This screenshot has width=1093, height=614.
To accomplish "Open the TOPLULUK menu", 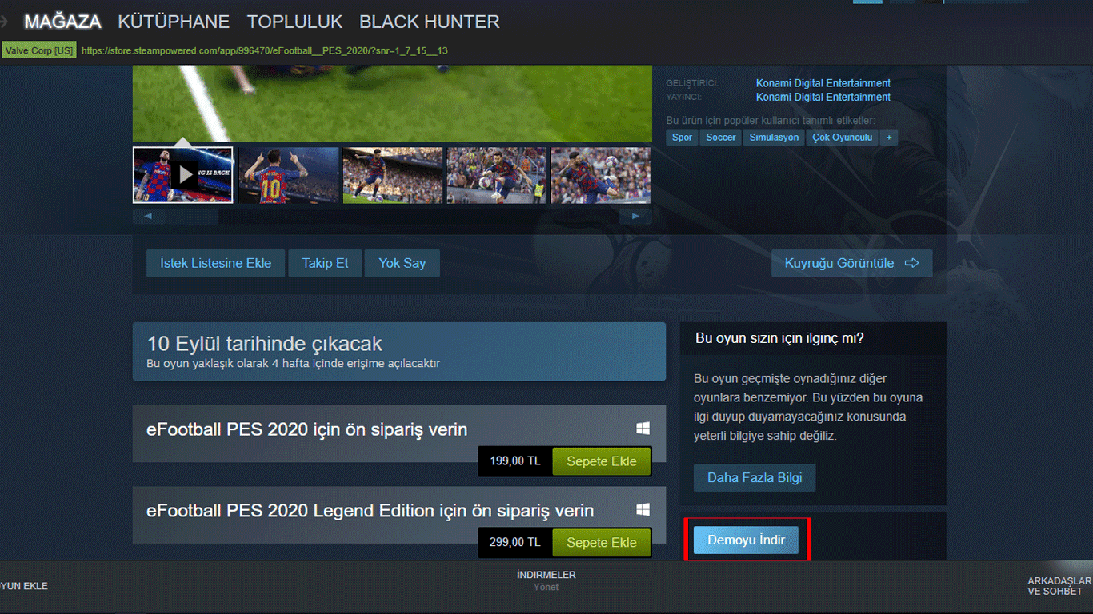I will [294, 22].
